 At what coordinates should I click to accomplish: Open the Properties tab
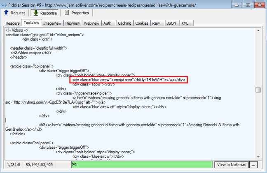click(x=77, y=13)
